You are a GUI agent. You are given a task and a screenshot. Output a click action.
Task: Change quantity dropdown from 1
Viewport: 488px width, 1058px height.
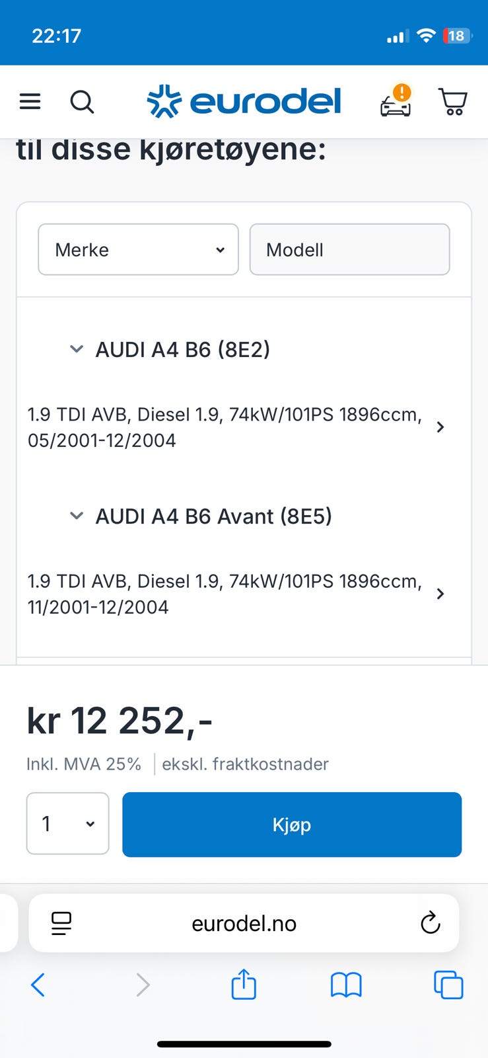point(67,823)
